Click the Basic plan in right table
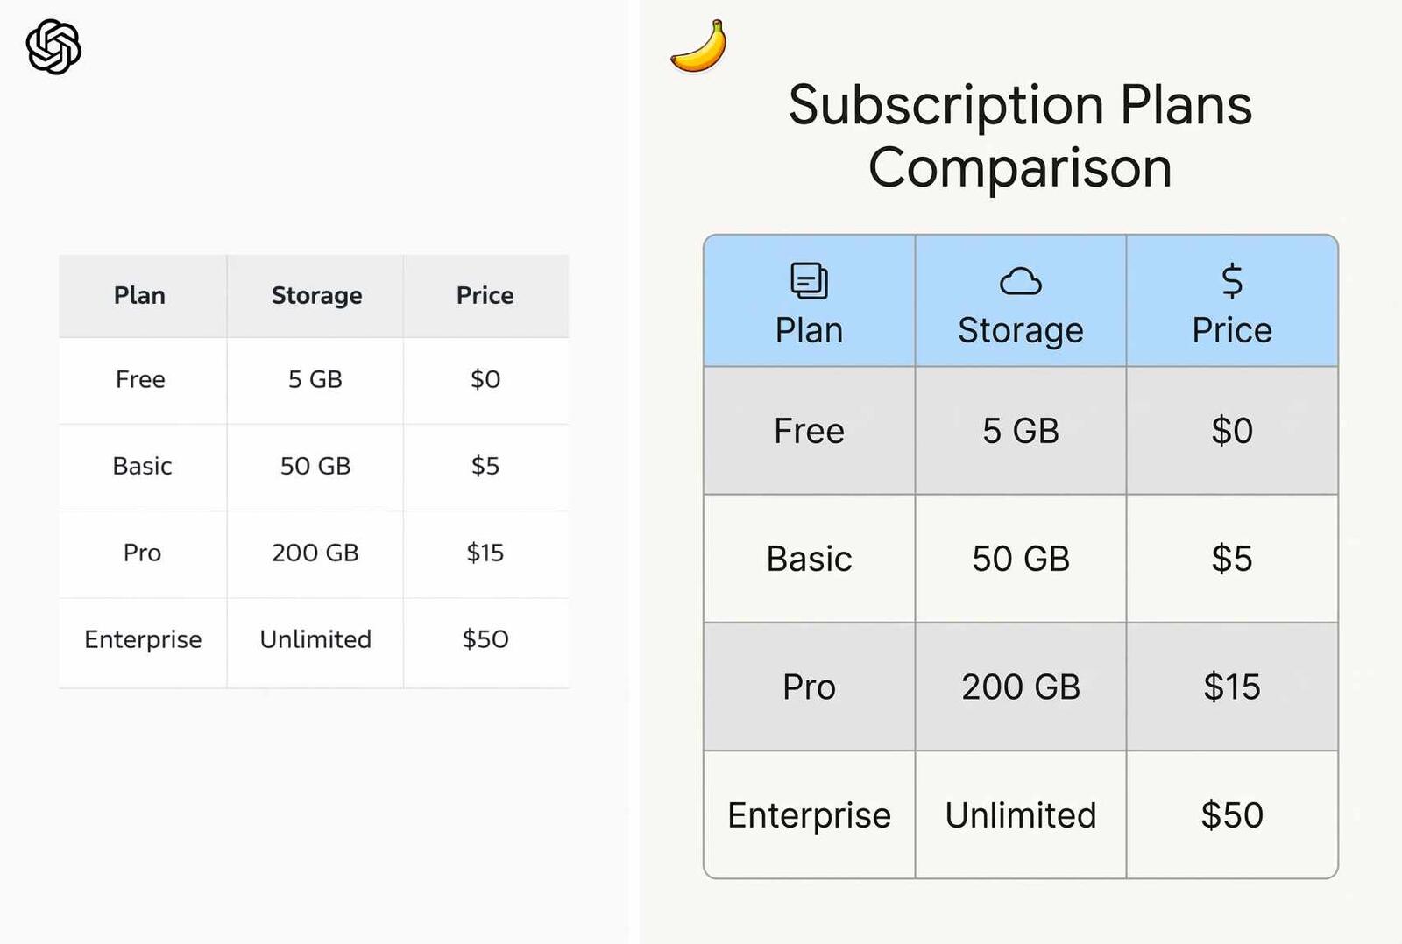1402x944 pixels. tap(809, 559)
